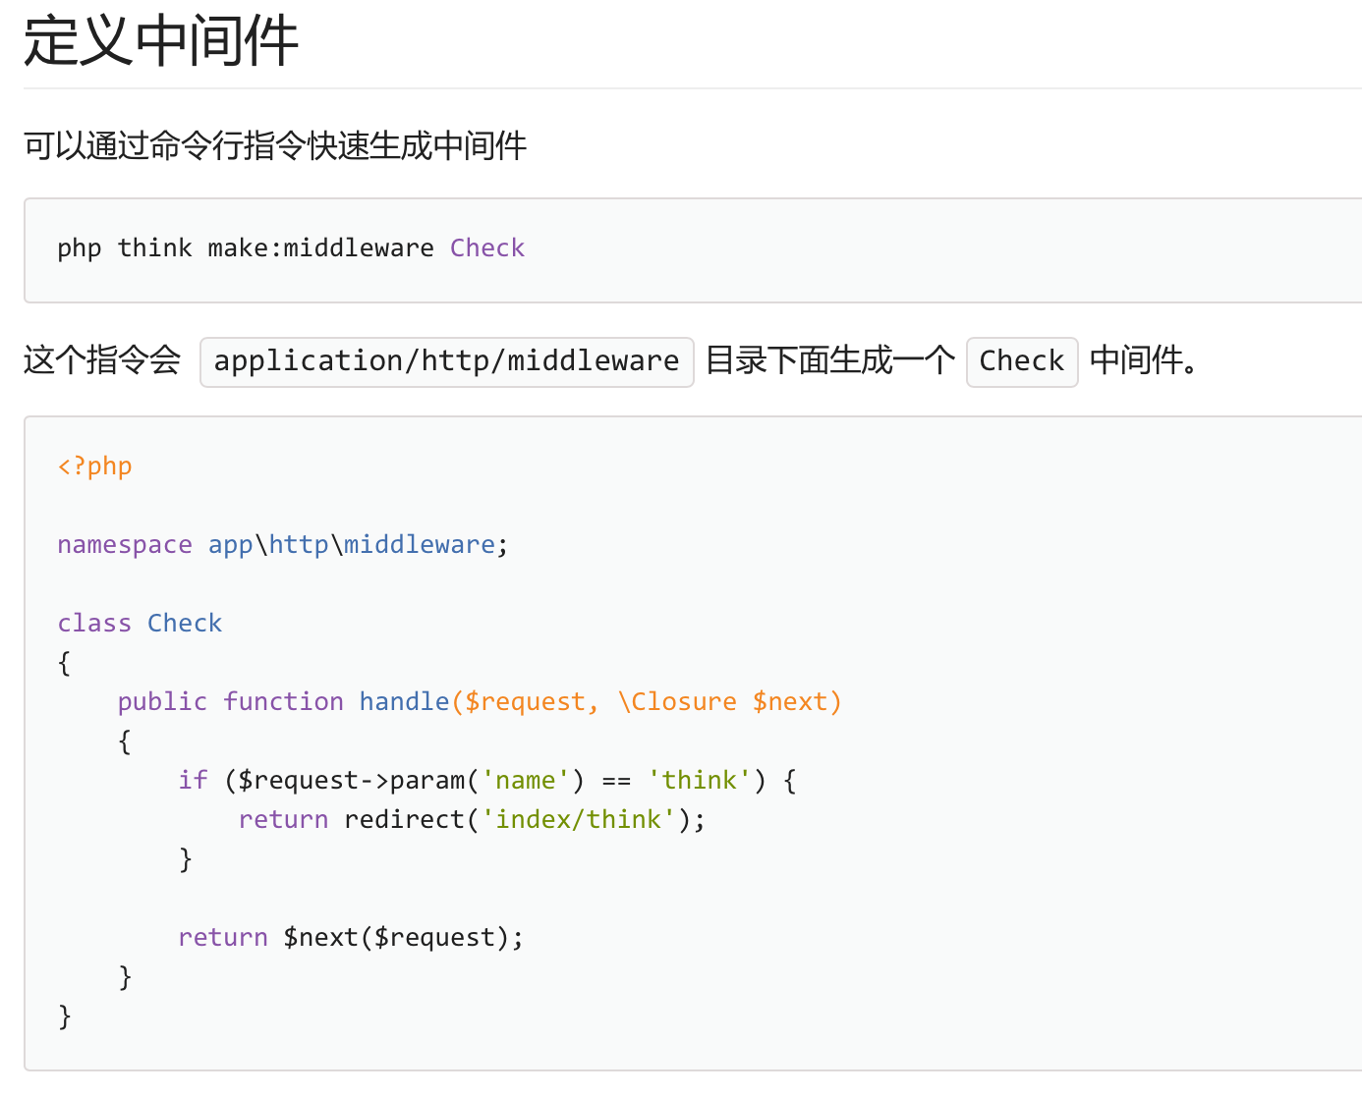The height and width of the screenshot is (1096, 1362).
Task: Click the orange $next parameter
Action: pyautogui.click(x=790, y=702)
